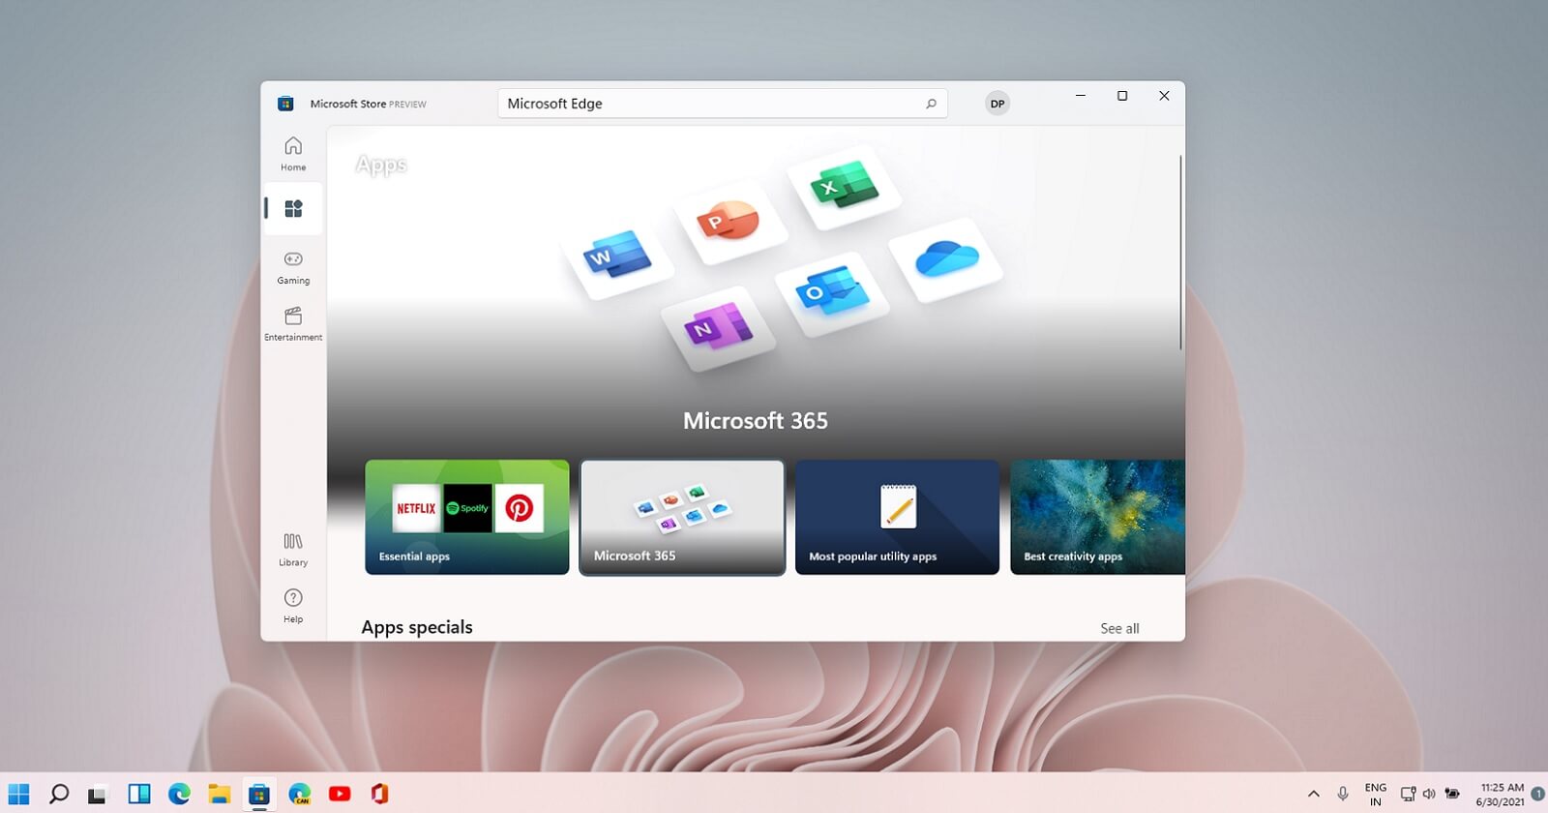This screenshot has width=1548, height=813.
Task: Click the Store window vertical scrollbar
Action: click(x=1180, y=252)
